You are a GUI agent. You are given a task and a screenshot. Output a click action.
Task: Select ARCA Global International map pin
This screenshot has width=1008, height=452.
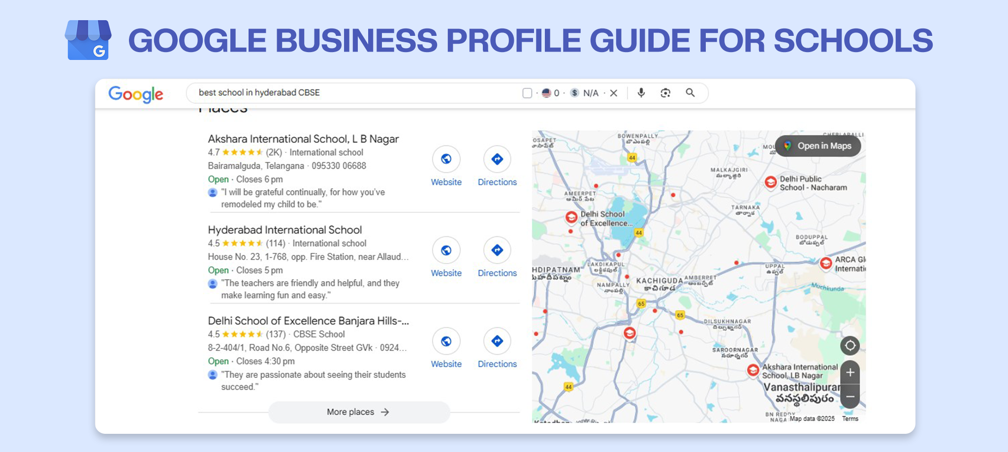pyautogui.click(x=826, y=263)
